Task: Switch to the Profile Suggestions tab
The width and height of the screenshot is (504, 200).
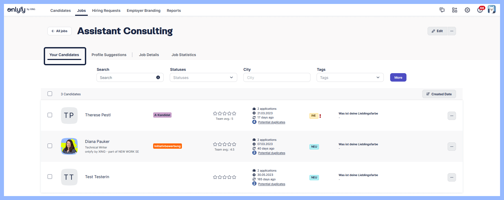Action: tap(109, 55)
